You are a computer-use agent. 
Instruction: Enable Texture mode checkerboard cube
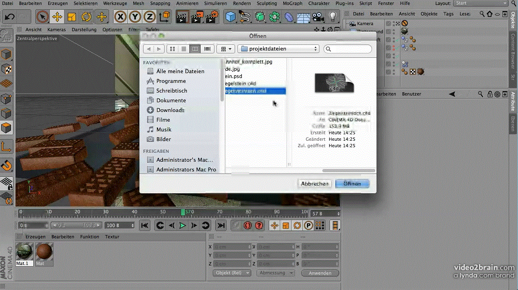coord(6,69)
